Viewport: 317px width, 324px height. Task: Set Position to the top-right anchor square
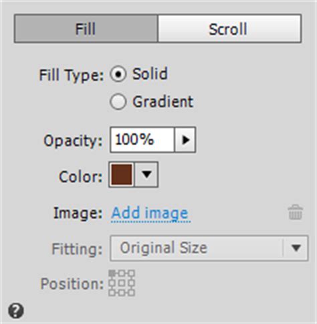pos(132,273)
